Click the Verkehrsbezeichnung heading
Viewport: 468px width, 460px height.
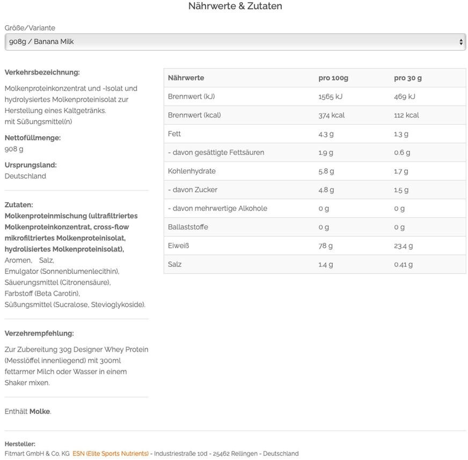[x=42, y=72]
